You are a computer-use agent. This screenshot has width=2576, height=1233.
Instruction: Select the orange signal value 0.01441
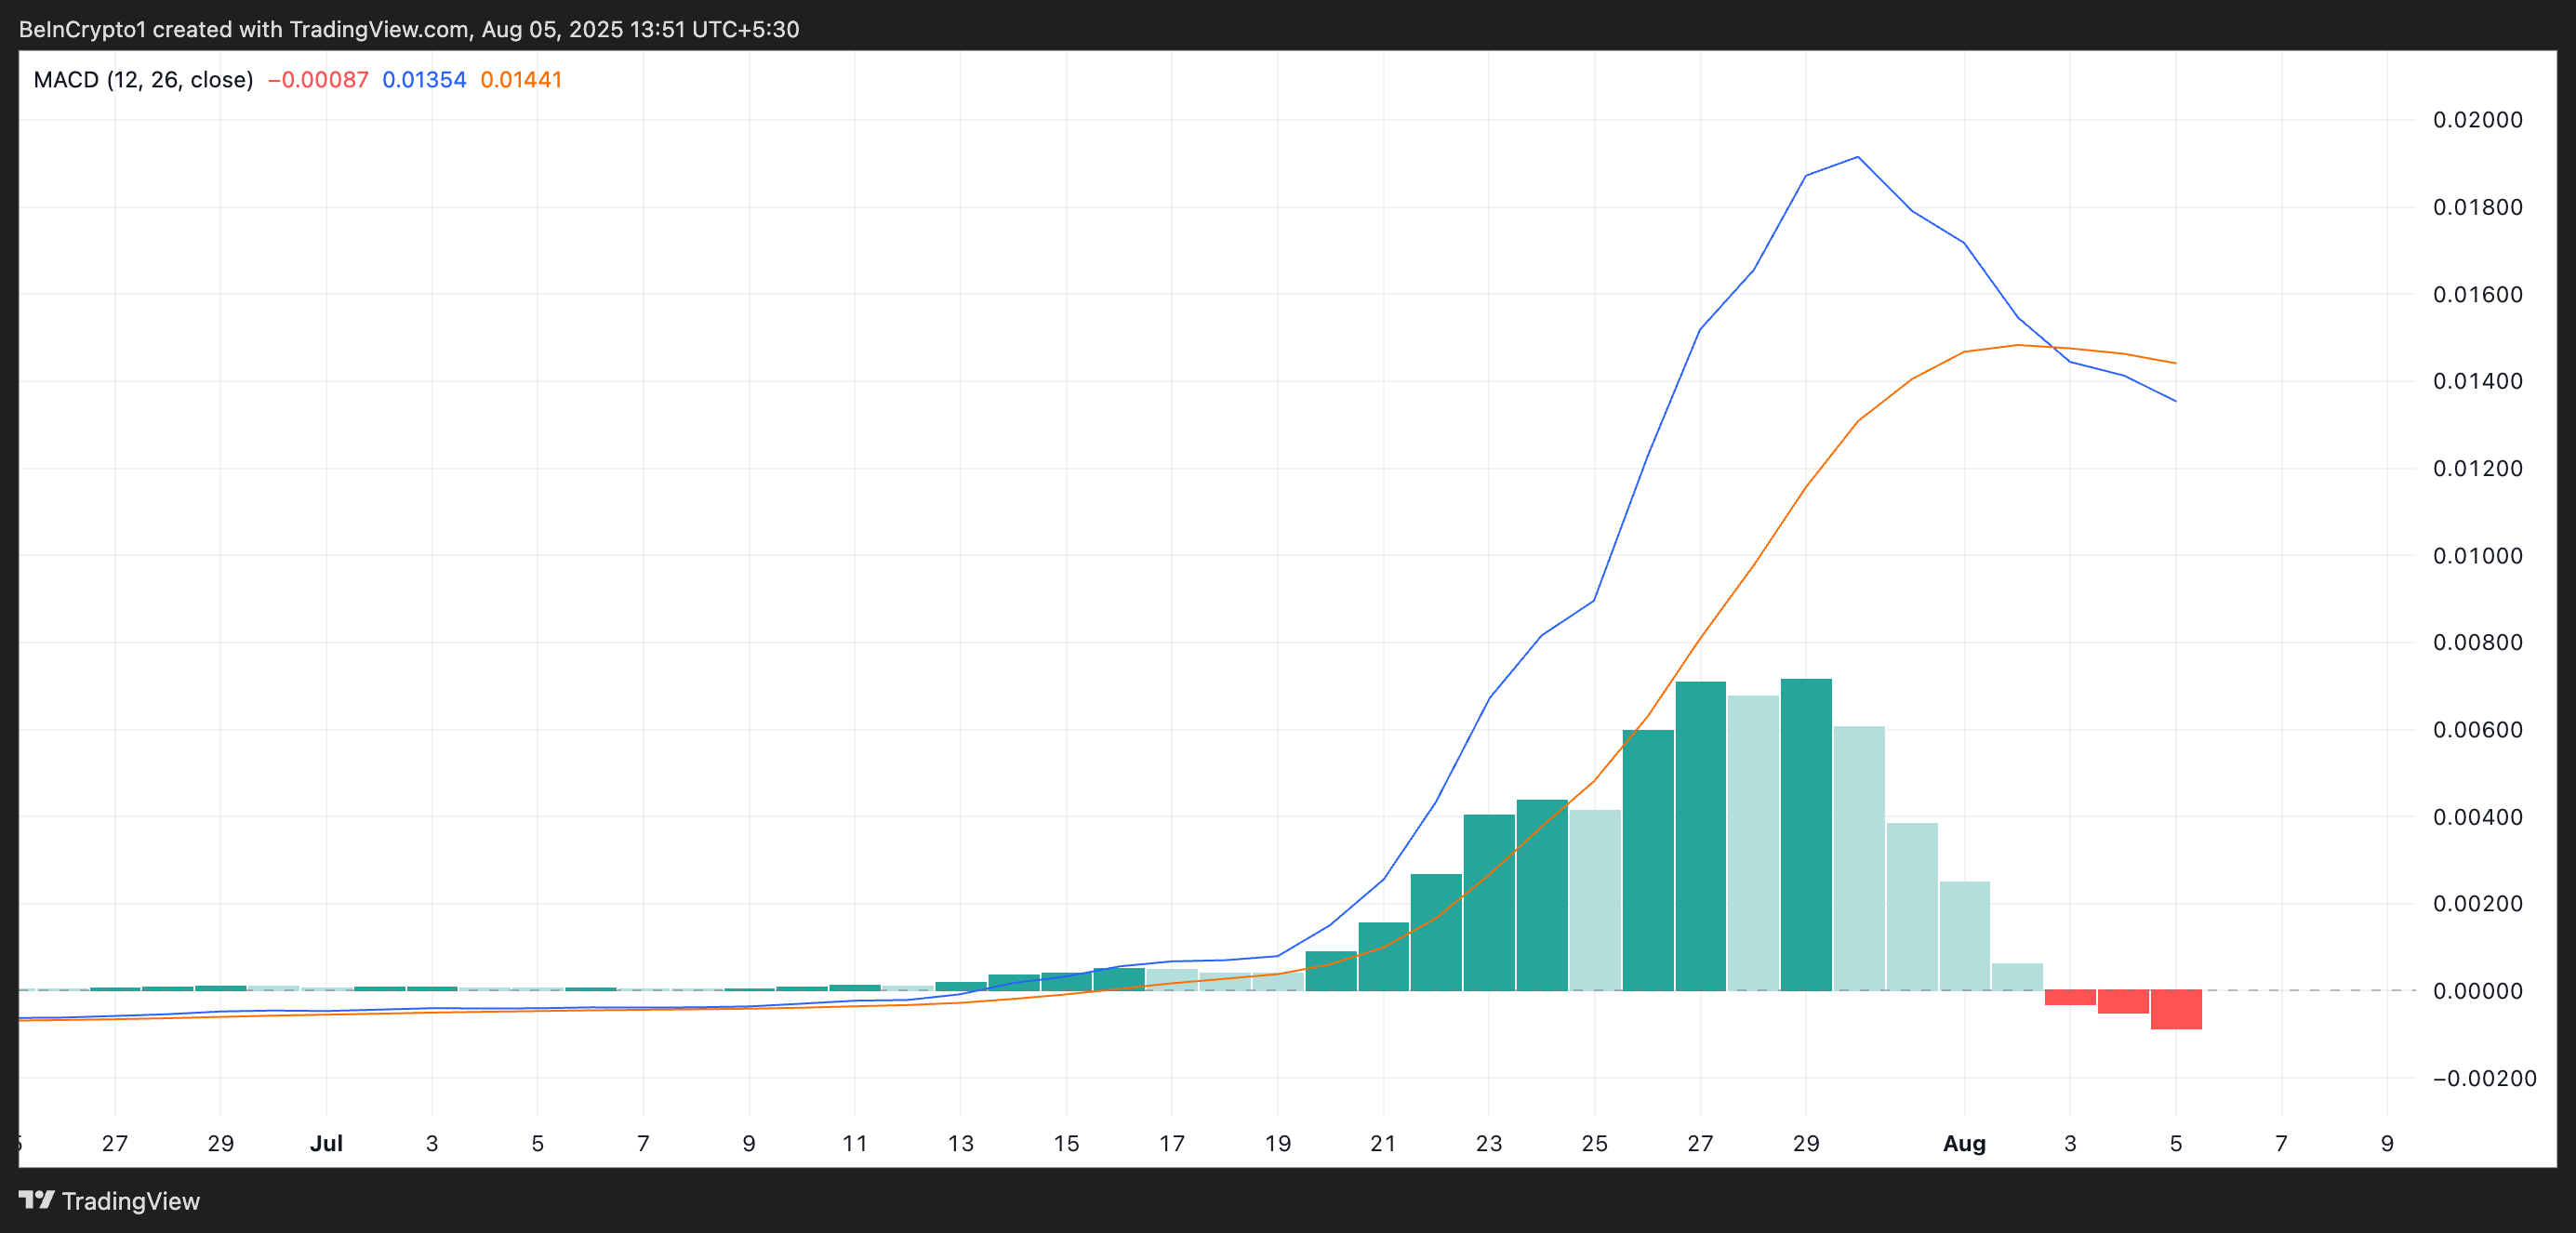pos(521,80)
